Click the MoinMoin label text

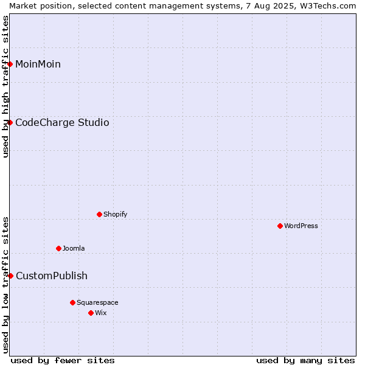38,64
